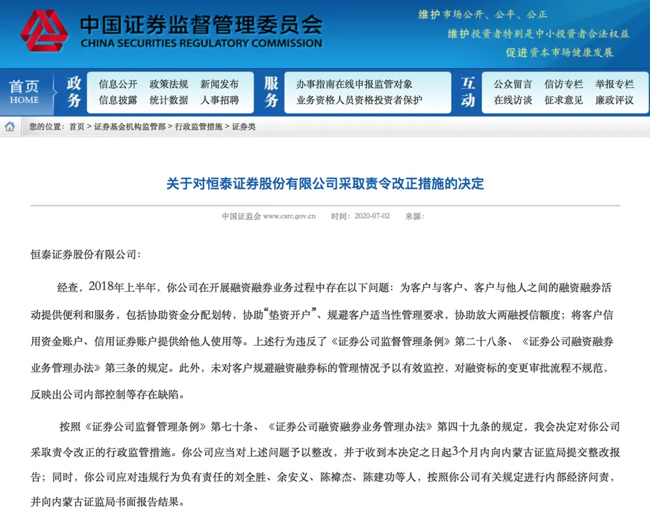Click the 来源: label
Screen dimensions: 650x518
pos(414,216)
